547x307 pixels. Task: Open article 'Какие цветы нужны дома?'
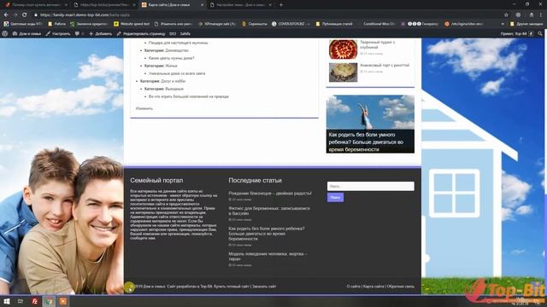pos(171,58)
